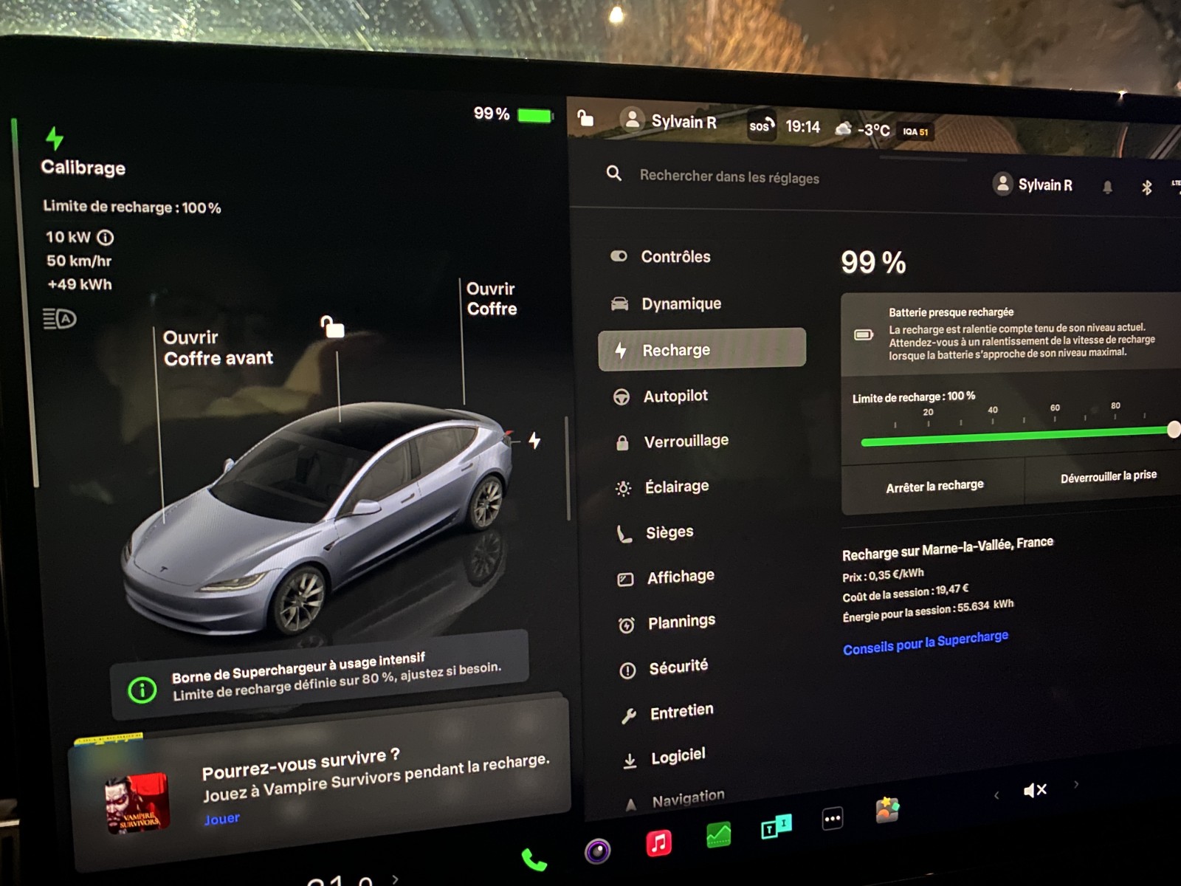Tap the 'Recharge sur Marne-la-Vallée, France' heading
1181x886 pixels.
948,549
